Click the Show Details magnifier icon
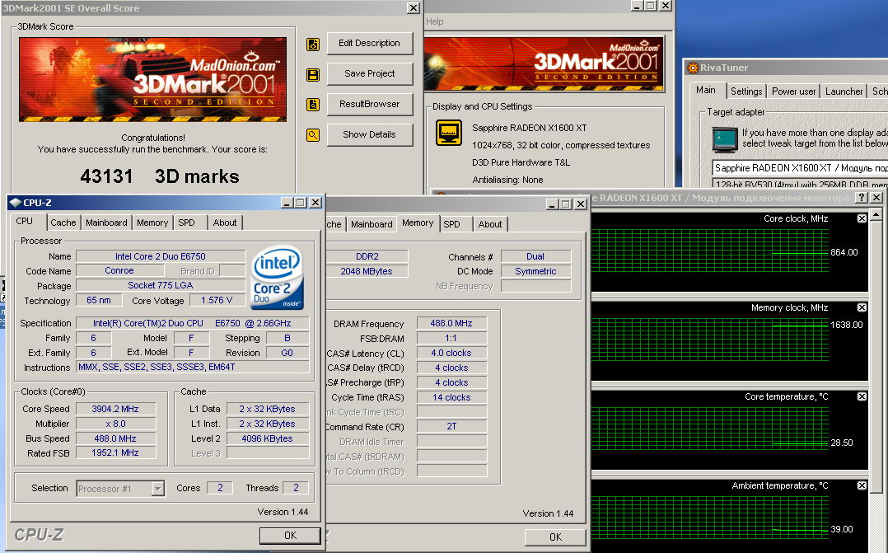This screenshot has height=553, width=888. tap(313, 135)
